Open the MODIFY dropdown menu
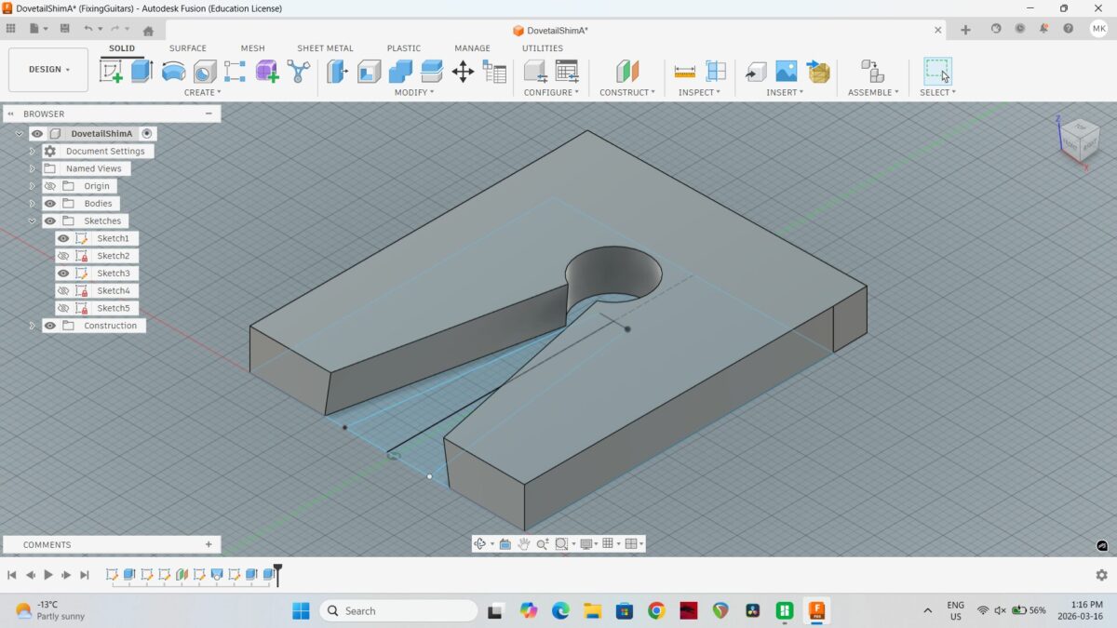The image size is (1117, 628). coord(413,92)
